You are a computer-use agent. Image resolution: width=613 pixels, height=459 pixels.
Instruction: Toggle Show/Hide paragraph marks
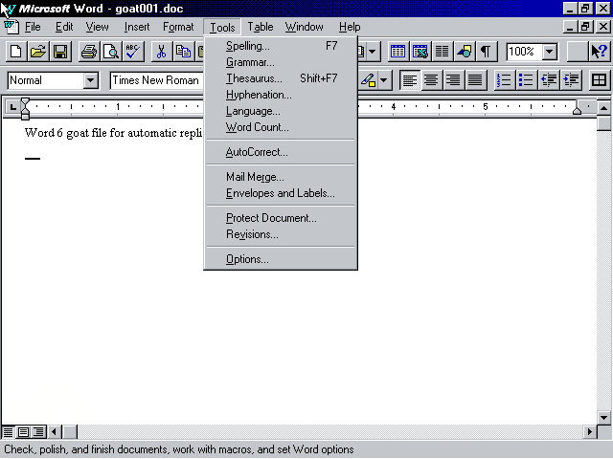click(x=487, y=52)
